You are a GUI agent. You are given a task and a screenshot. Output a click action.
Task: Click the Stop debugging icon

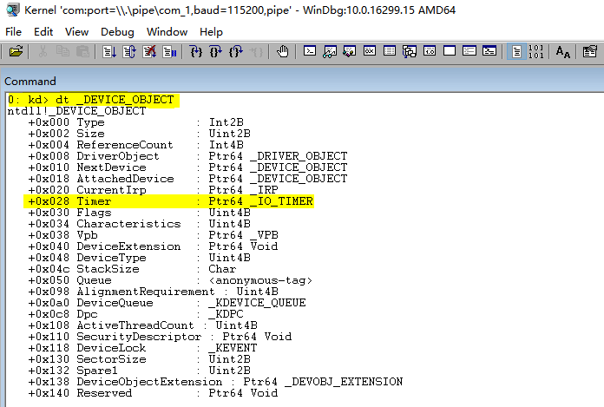pos(149,51)
